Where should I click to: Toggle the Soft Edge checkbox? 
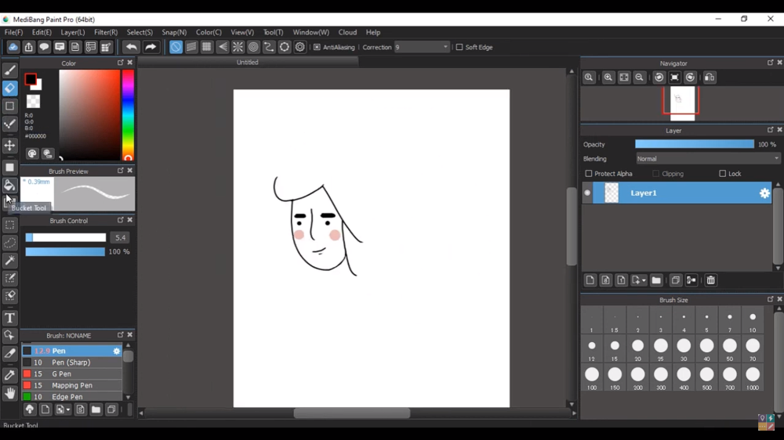coord(459,47)
